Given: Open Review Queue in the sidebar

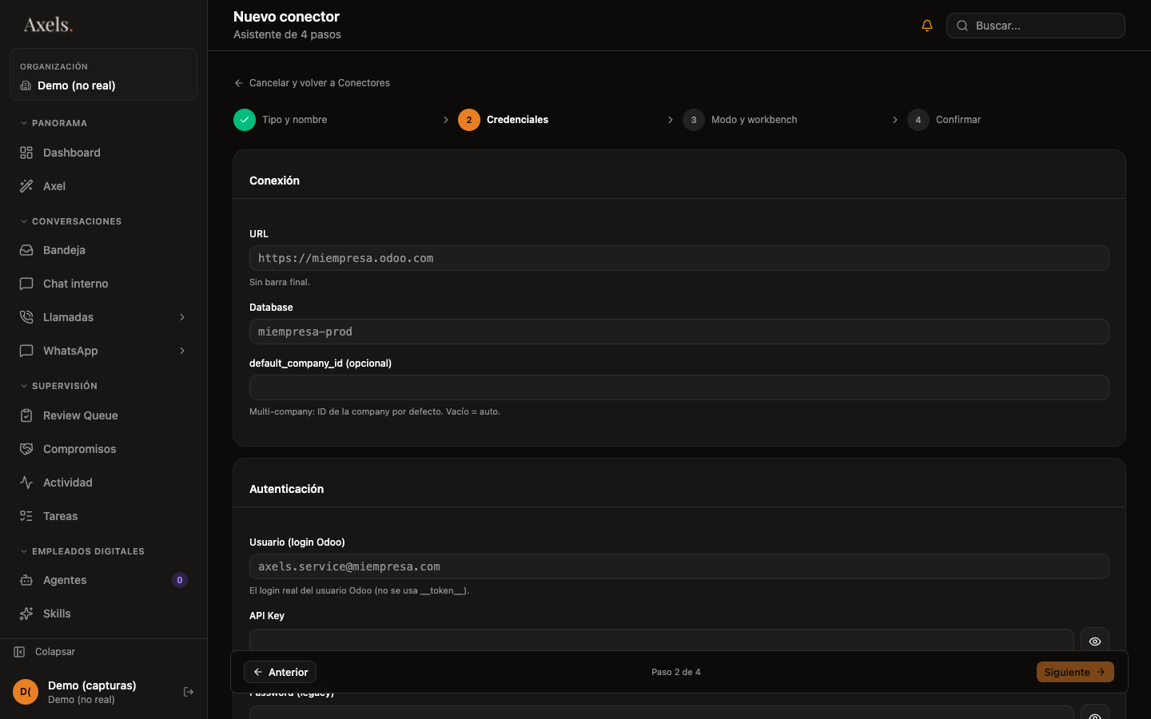Looking at the screenshot, I should pos(103,415).
